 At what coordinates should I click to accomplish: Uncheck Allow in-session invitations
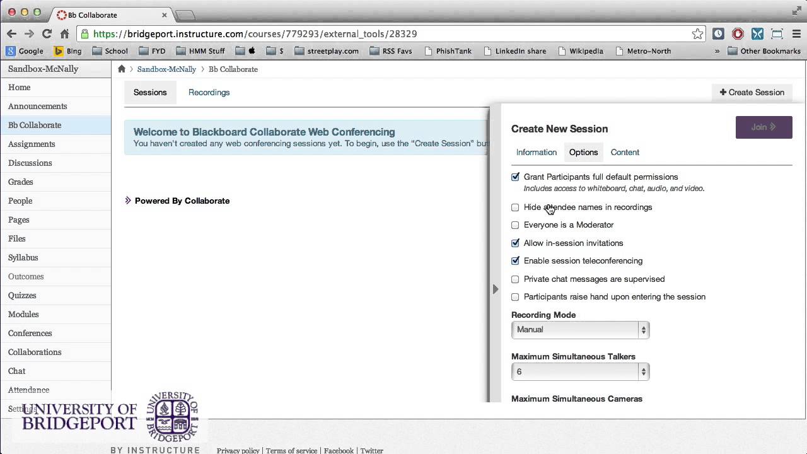point(515,243)
